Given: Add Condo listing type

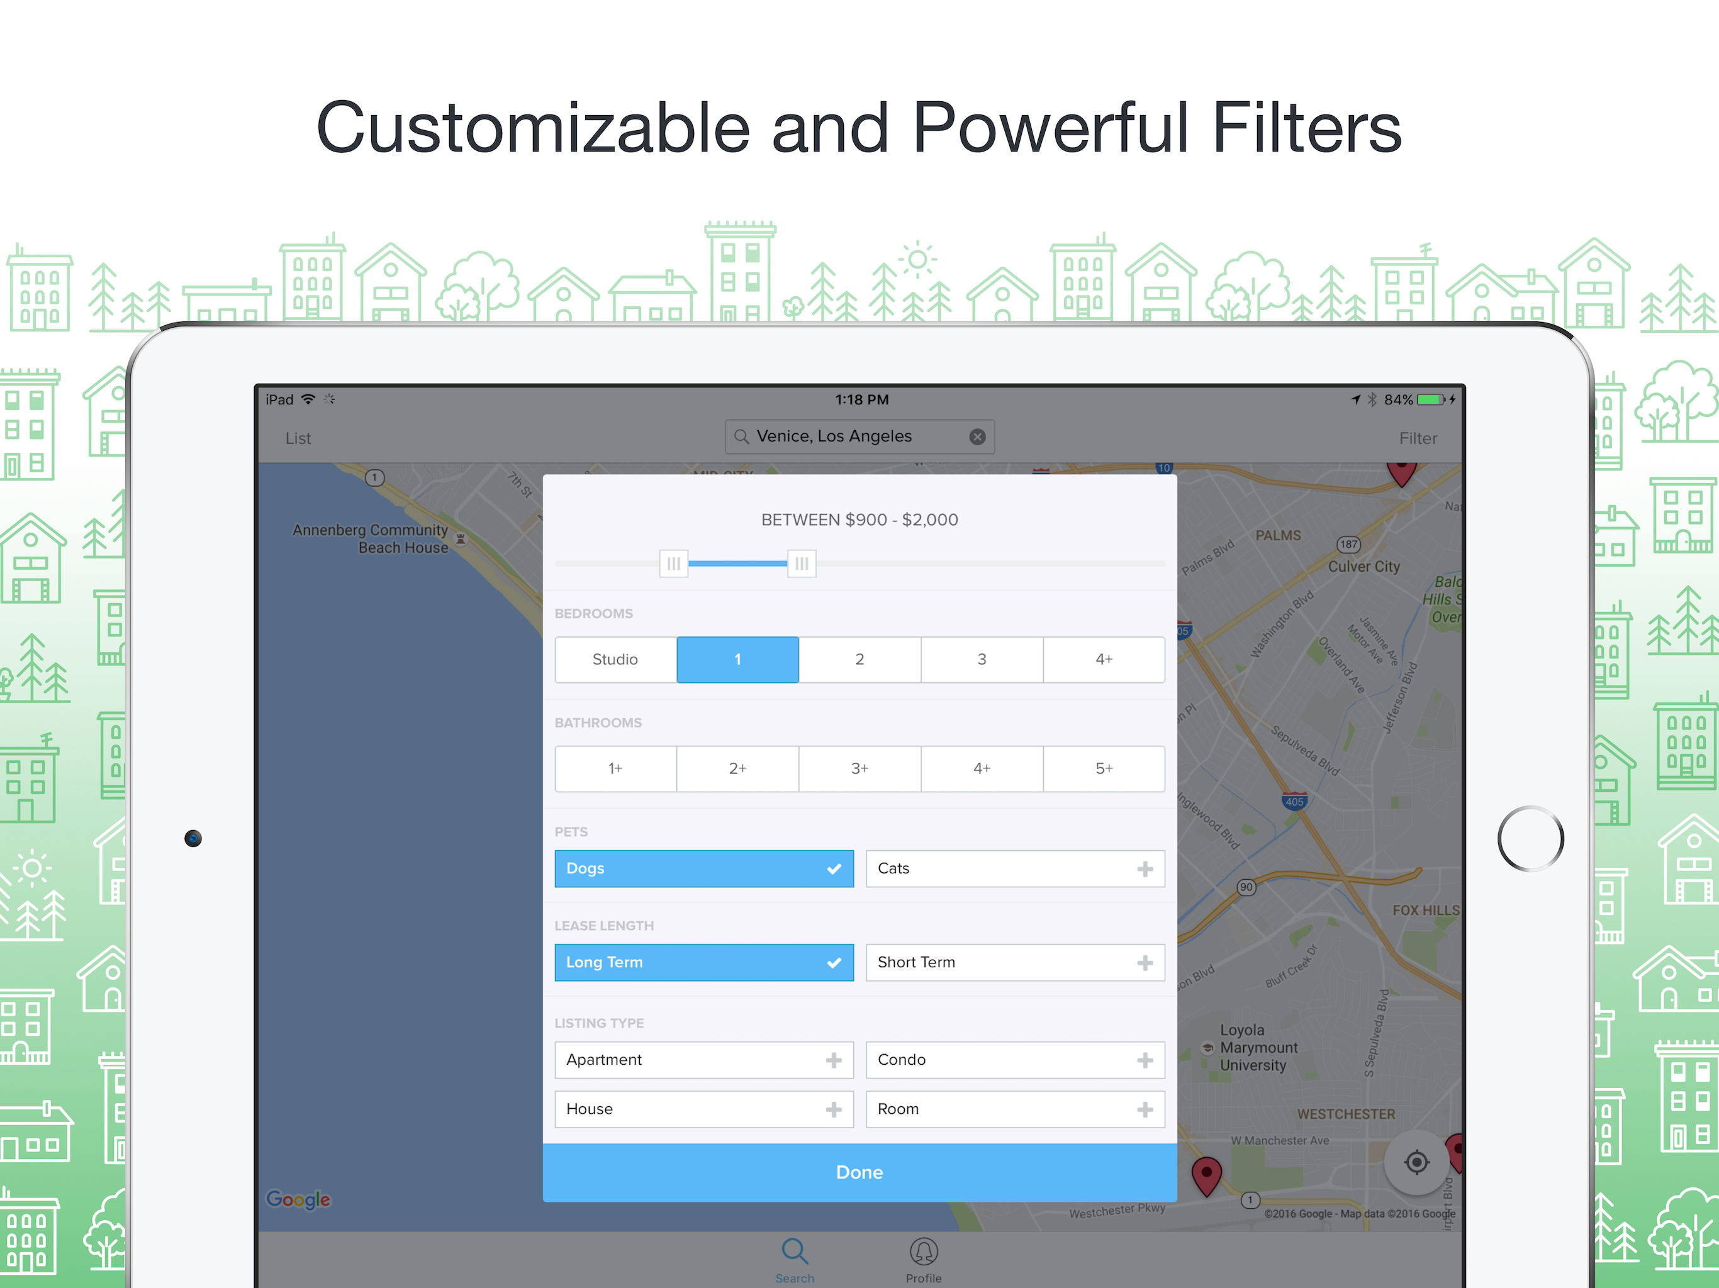Looking at the screenshot, I should pyautogui.click(x=1015, y=1060).
